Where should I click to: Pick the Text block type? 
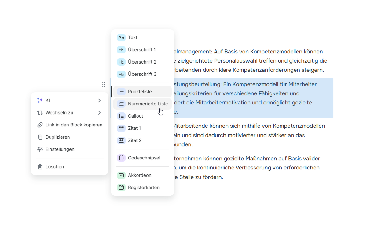coord(133,38)
